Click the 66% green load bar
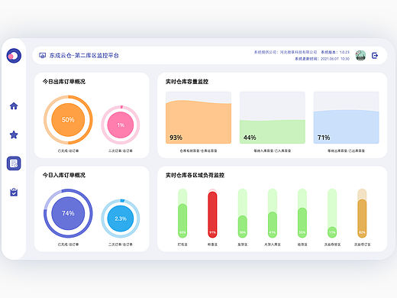The width and height of the screenshot is (397, 298). point(182,213)
